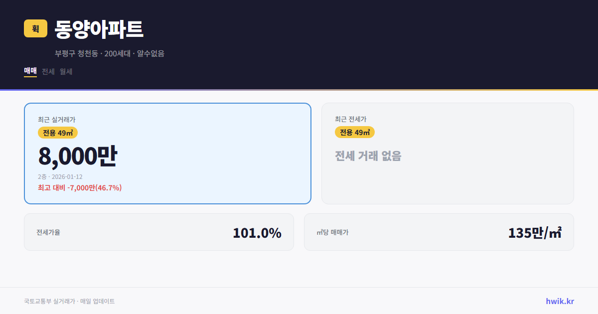Click the 전세가율 percentage indicator
Image resolution: width=598 pixels, height=314 pixels.
click(x=257, y=232)
